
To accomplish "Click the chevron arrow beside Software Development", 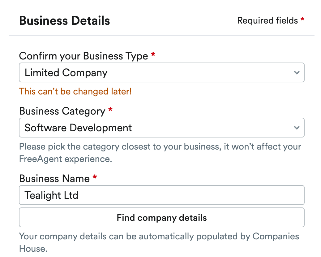I will 297,128.
